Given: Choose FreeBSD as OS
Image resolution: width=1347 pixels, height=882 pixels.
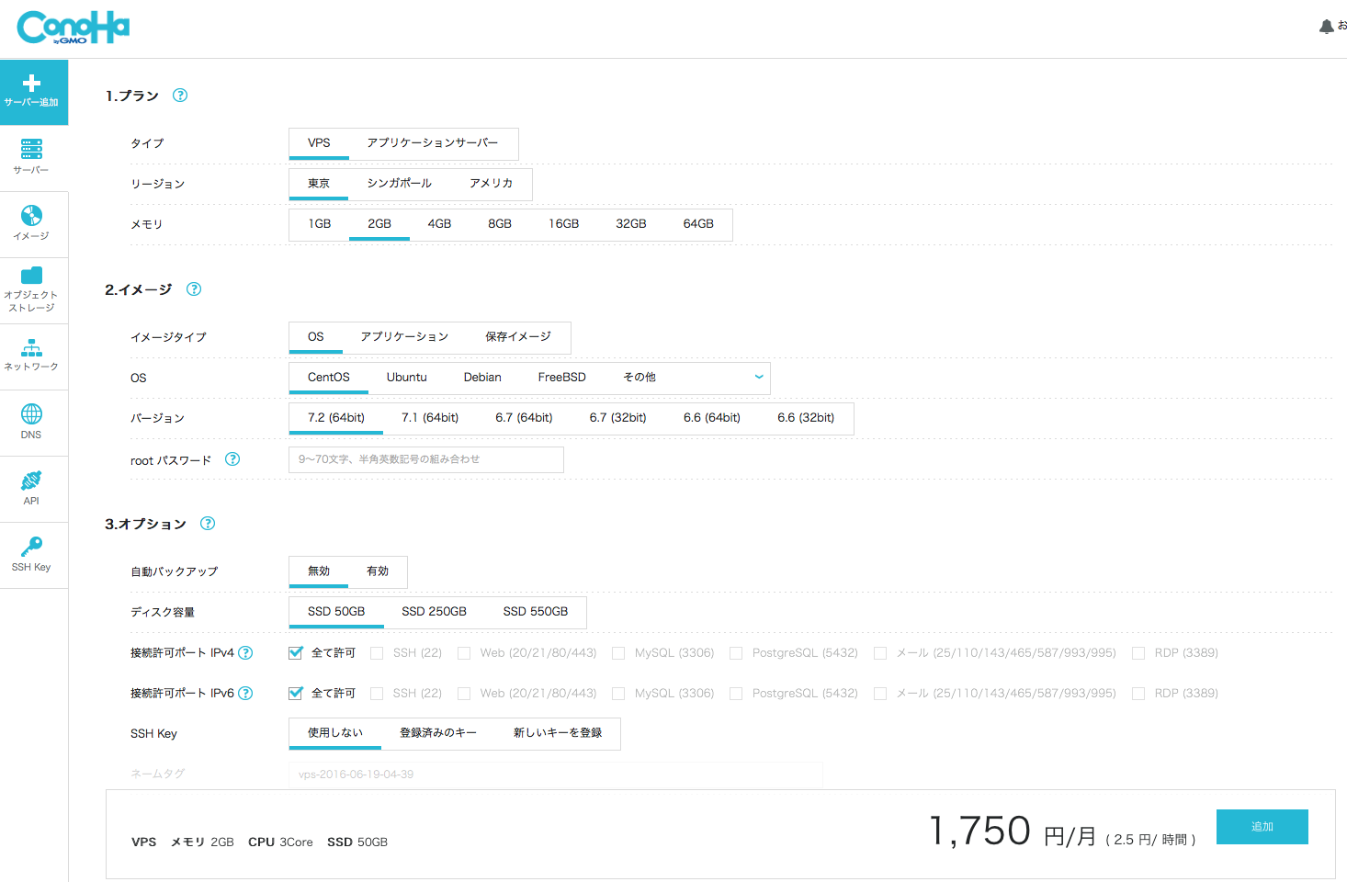Looking at the screenshot, I should [562, 378].
